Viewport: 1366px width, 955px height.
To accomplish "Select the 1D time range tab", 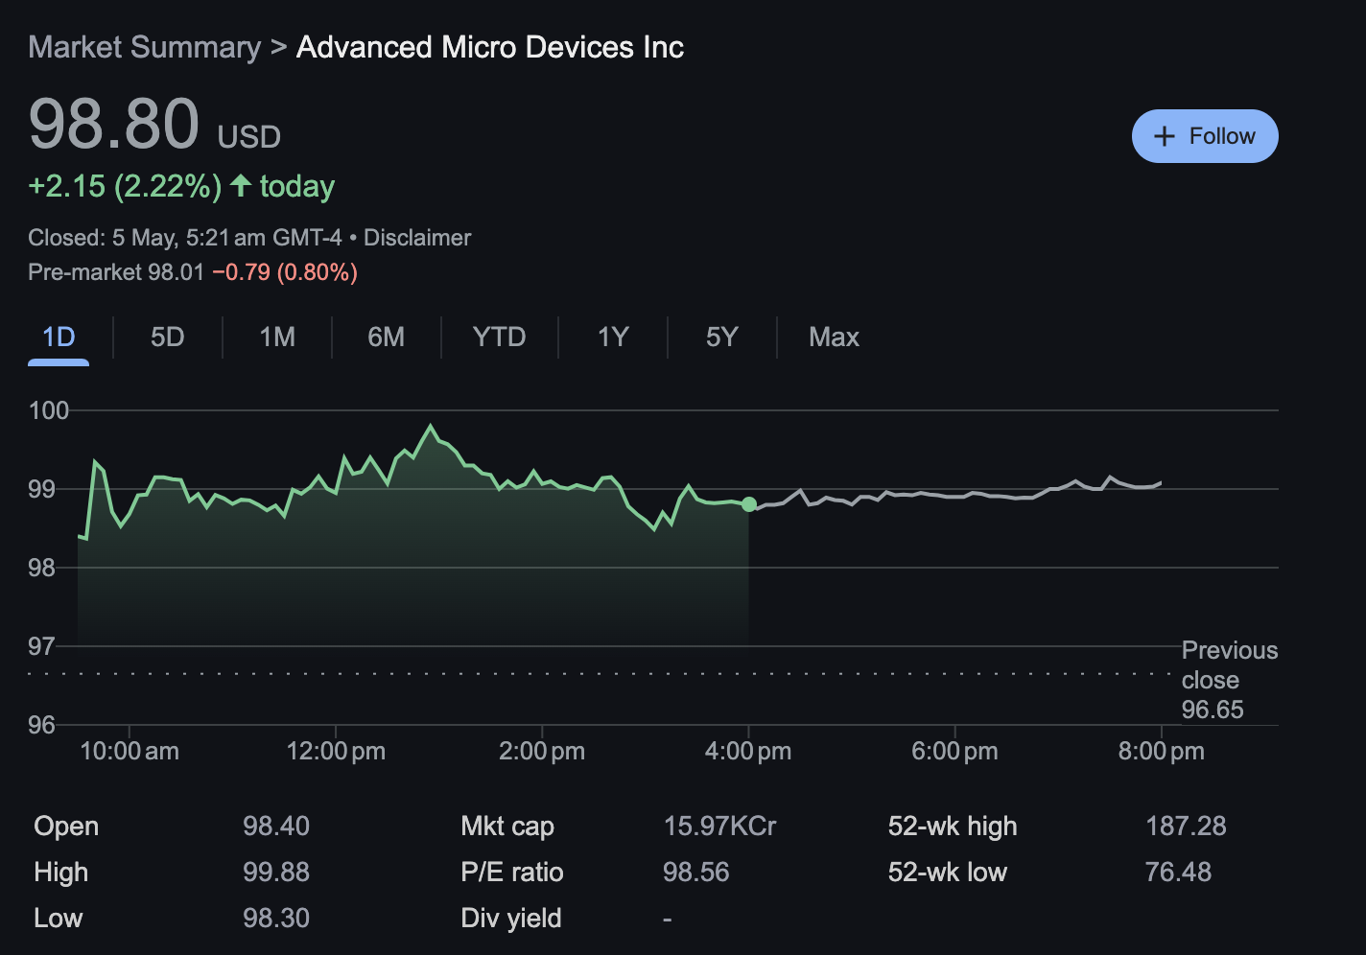I will tap(59, 338).
